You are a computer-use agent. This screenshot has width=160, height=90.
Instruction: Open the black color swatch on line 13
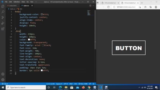tap(43, 45)
